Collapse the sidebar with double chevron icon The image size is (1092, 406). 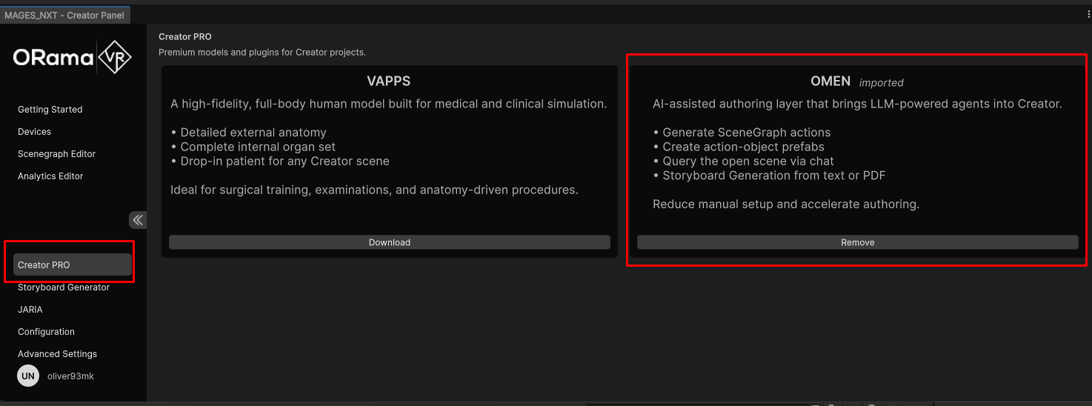[138, 220]
